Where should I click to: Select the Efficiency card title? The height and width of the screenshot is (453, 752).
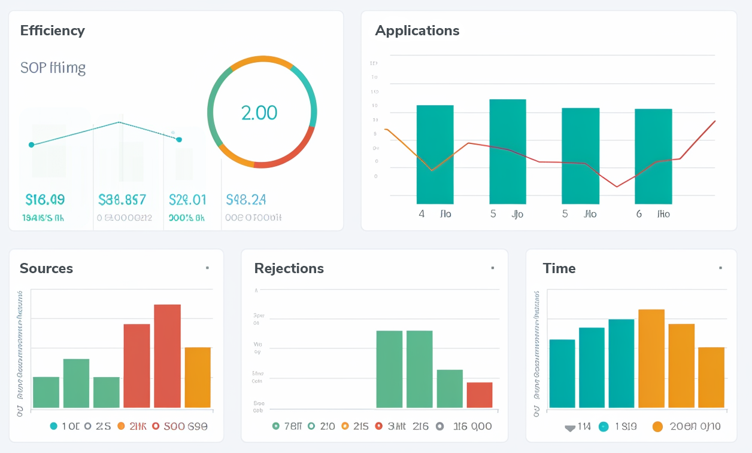pyautogui.click(x=53, y=30)
